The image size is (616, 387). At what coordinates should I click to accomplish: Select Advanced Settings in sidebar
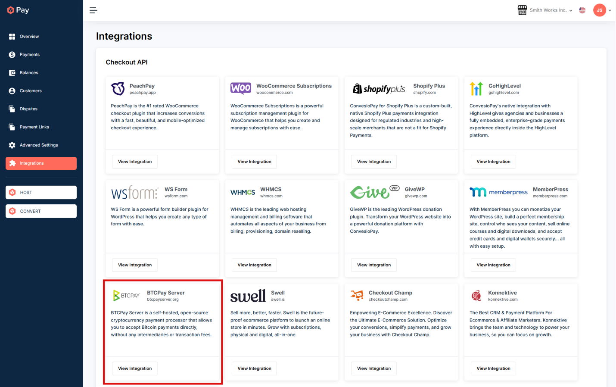(x=39, y=145)
